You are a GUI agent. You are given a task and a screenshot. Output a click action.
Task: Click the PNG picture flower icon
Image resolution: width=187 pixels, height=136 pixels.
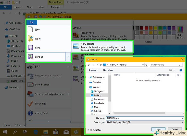coord(76,35)
